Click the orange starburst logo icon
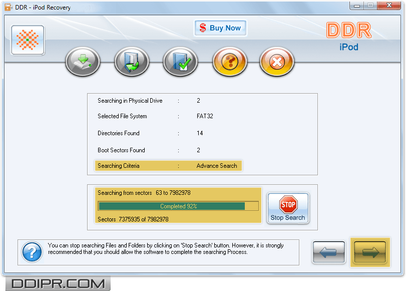The height and width of the screenshot is (291, 406). tap(28, 40)
